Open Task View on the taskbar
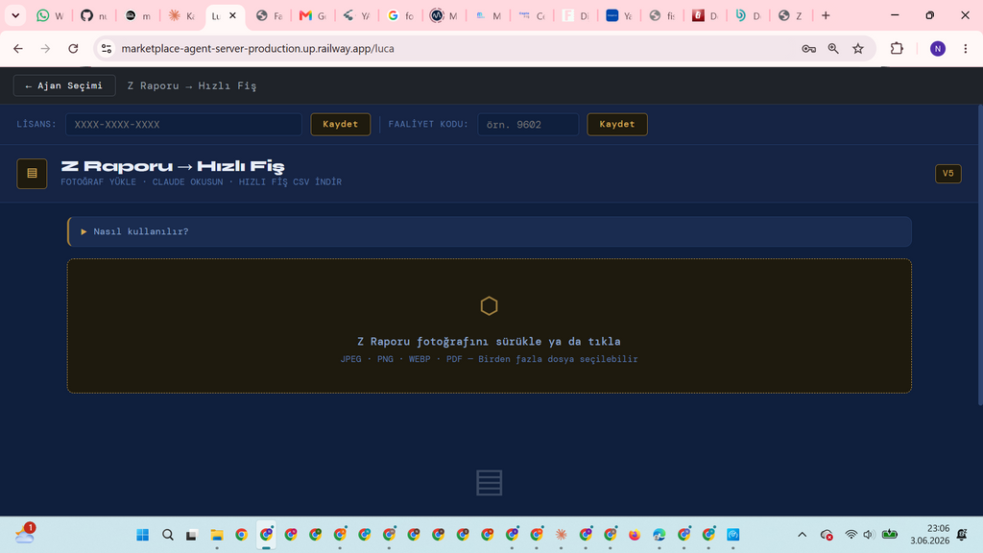 coord(192,535)
